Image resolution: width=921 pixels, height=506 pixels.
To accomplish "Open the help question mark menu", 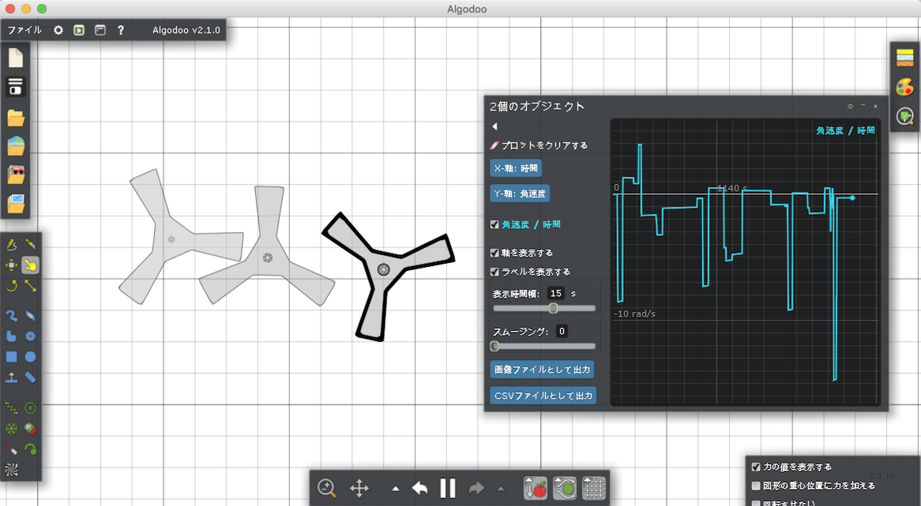I will 121,30.
